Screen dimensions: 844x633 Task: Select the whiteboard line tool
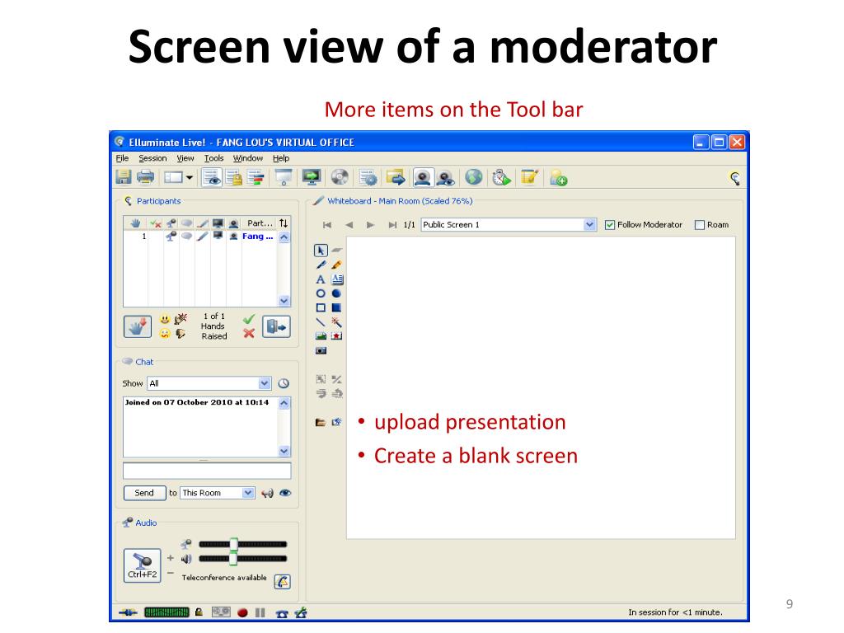pyautogui.click(x=321, y=322)
